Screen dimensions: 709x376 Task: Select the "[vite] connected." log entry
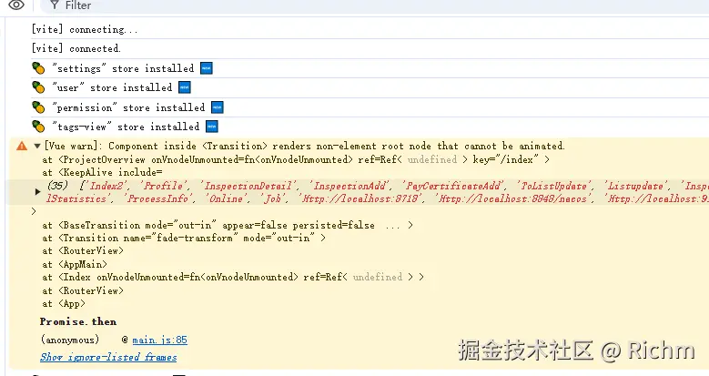76,48
